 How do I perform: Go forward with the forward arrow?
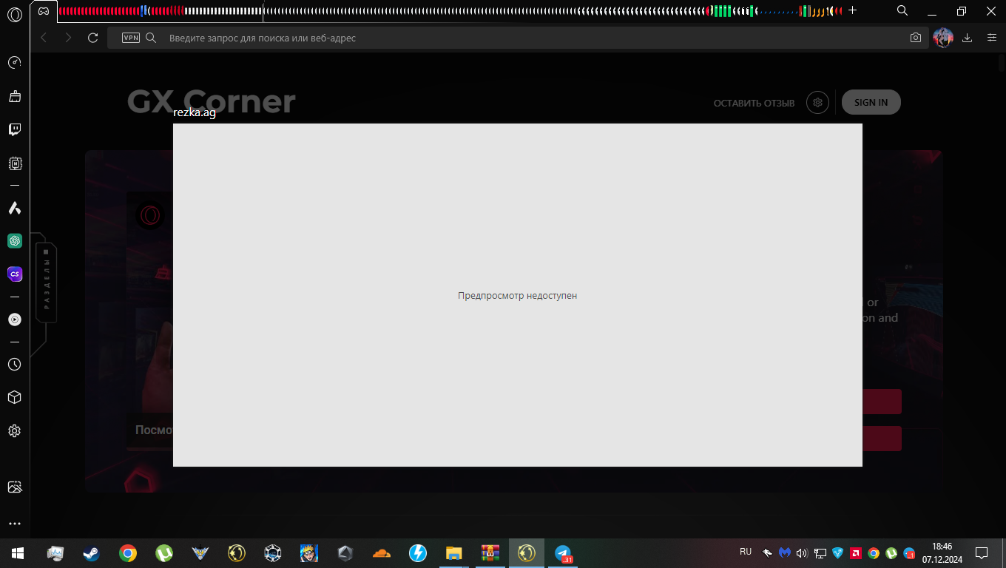point(68,38)
